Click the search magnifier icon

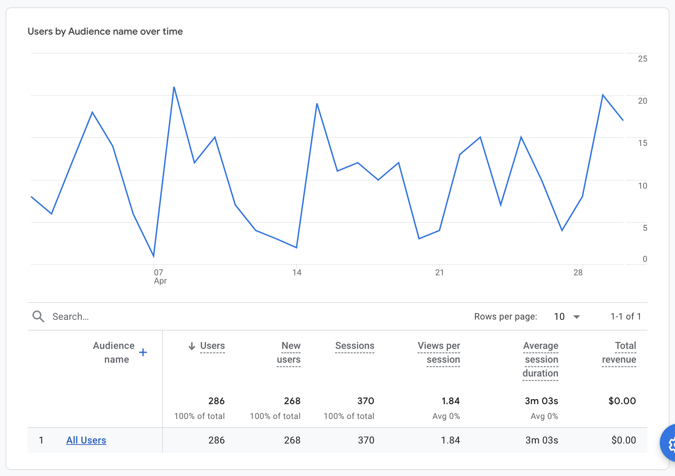[38, 316]
